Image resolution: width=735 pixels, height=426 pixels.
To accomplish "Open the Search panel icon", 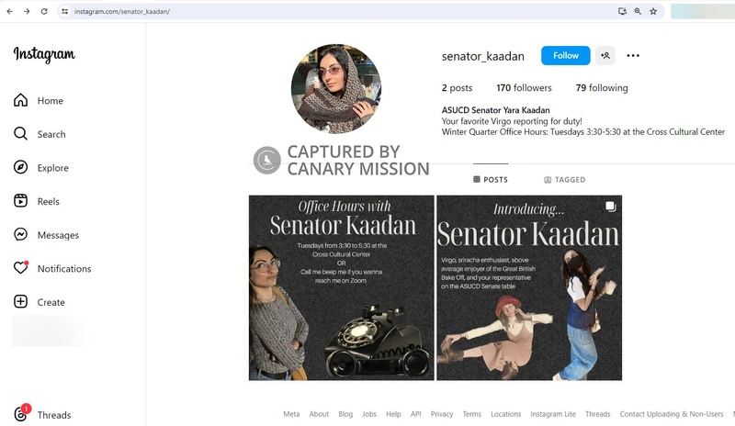I will click(x=21, y=134).
